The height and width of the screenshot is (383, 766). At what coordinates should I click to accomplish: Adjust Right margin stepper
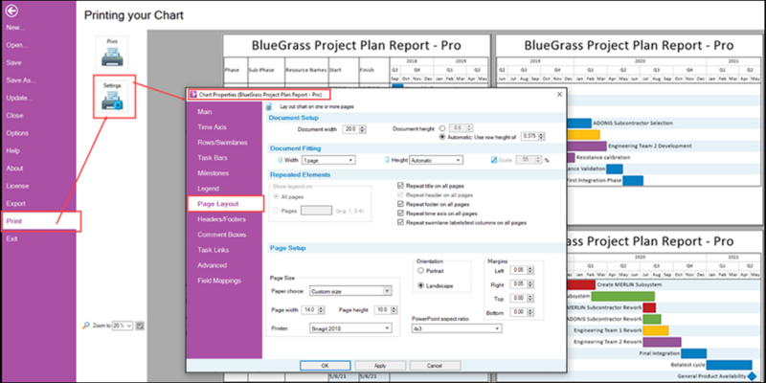[531, 283]
